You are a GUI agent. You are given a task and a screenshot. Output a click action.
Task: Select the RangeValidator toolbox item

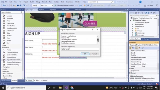coord(11,57)
